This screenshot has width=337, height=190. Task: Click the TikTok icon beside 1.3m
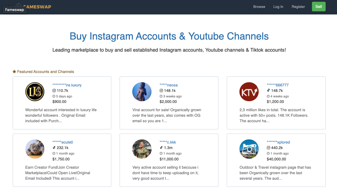tap(161, 148)
